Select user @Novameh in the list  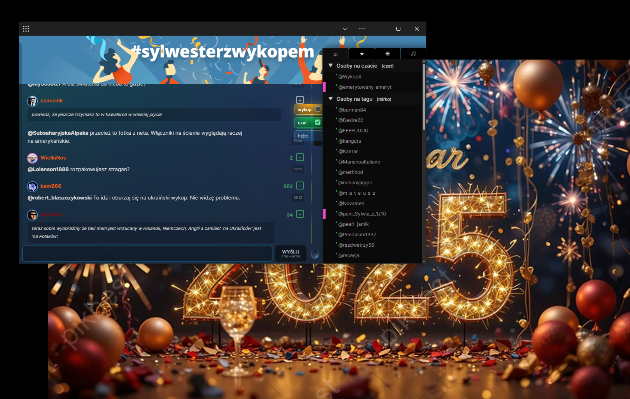pos(351,203)
